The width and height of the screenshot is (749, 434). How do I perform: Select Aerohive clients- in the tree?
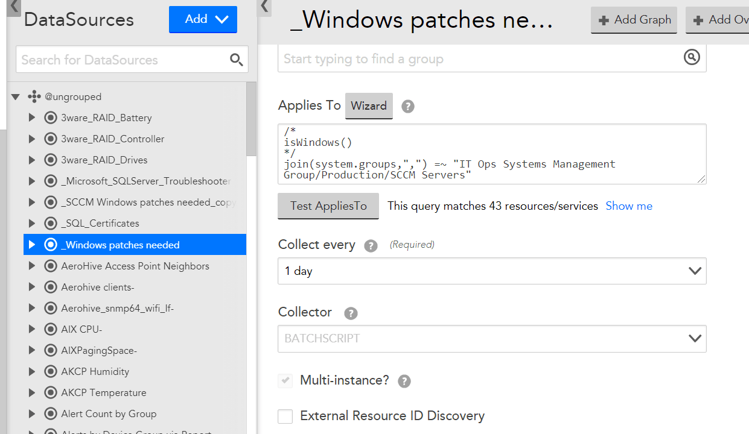click(98, 287)
